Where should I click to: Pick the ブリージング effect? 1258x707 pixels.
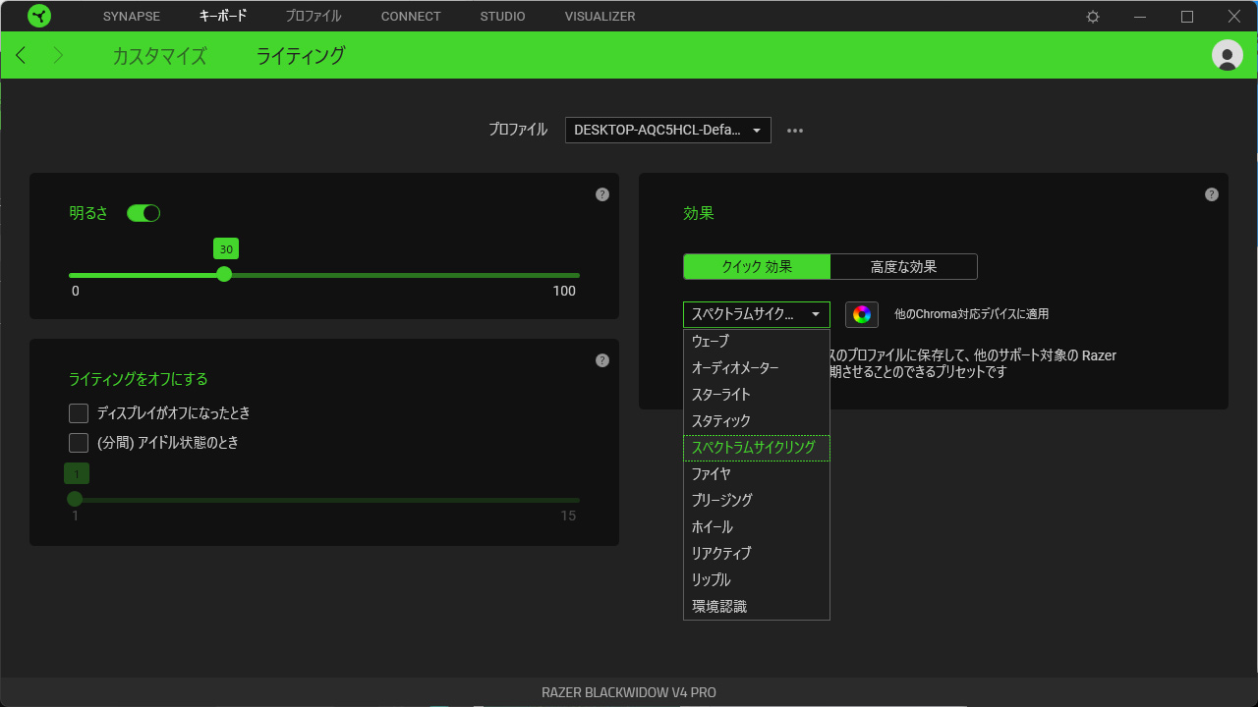pos(757,501)
